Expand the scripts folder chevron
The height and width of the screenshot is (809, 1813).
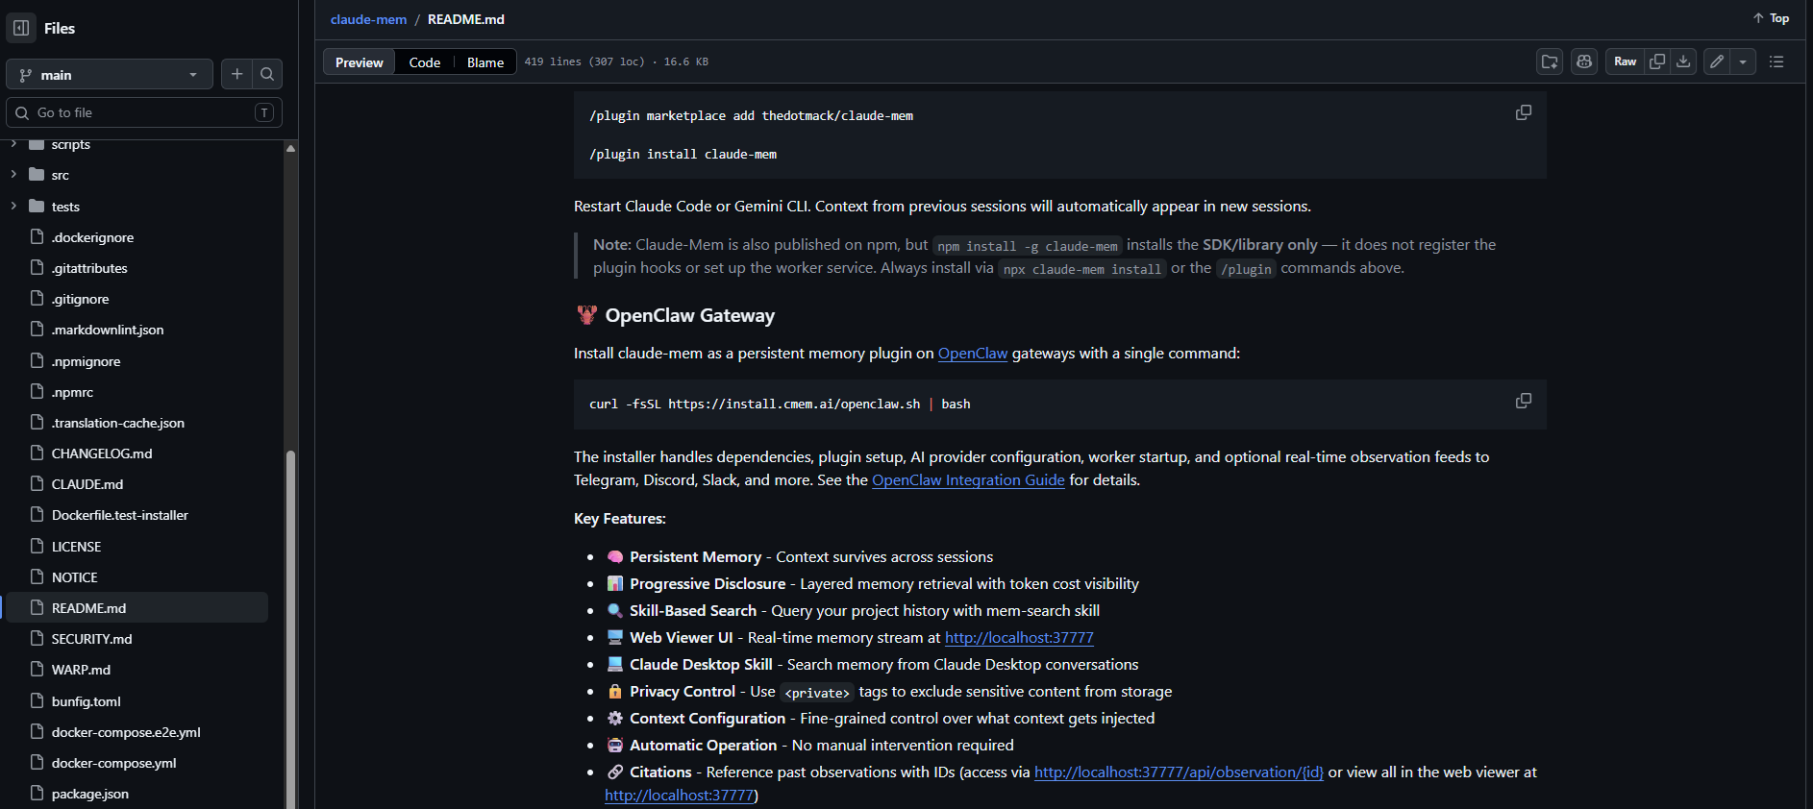pyautogui.click(x=13, y=144)
